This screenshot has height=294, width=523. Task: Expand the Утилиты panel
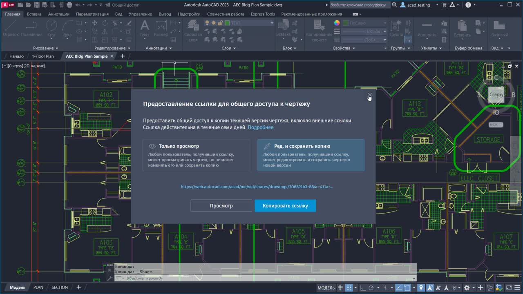pyautogui.click(x=431, y=48)
